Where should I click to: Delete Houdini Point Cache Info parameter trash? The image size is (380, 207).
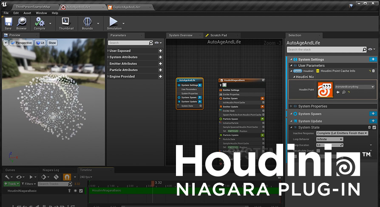click(374, 71)
